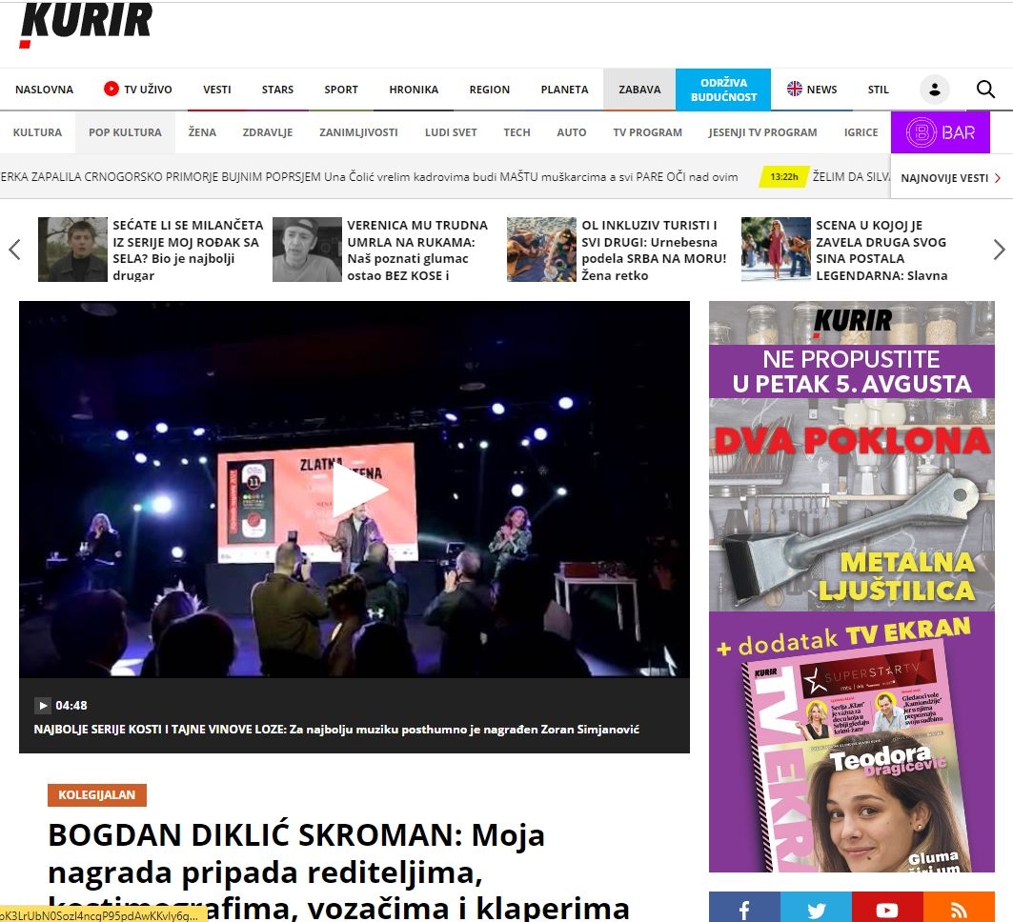The image size is (1013, 922).
Task: Click the Facebook social icon
Action: [744, 910]
